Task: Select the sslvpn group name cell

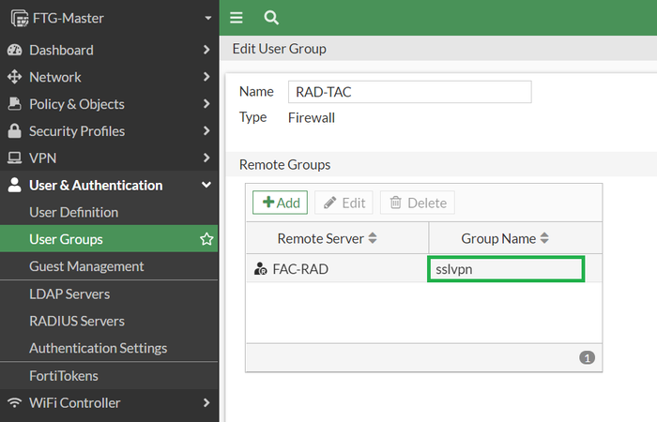Action: coord(506,269)
